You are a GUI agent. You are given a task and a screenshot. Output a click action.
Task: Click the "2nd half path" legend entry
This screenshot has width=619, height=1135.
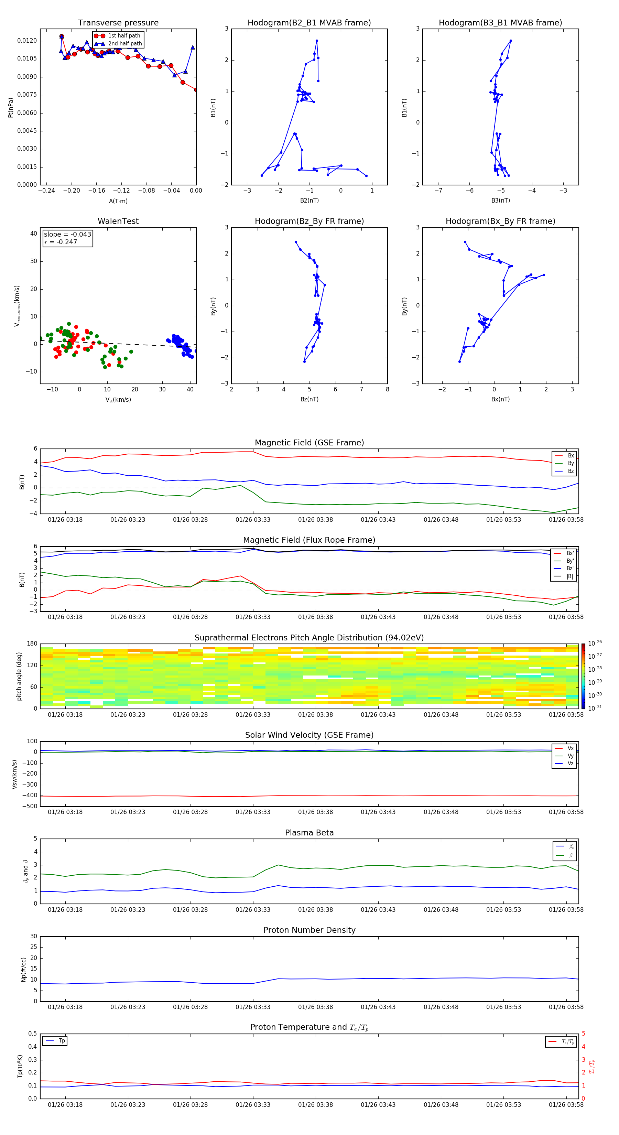(x=118, y=44)
